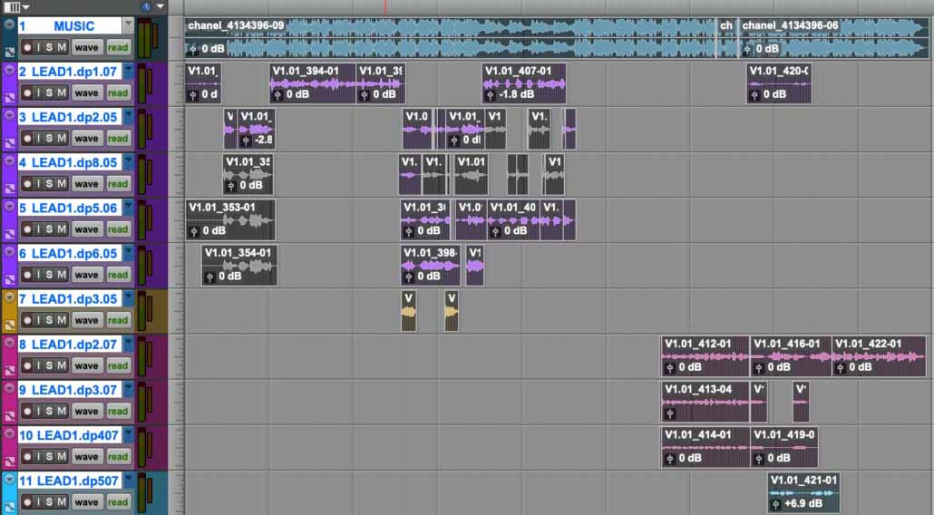934x515 pixels.
Task: Open the Edit window view selector icon
Action: tap(12, 7)
